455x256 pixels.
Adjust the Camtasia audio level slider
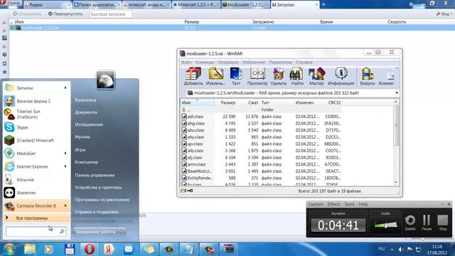coord(385,225)
